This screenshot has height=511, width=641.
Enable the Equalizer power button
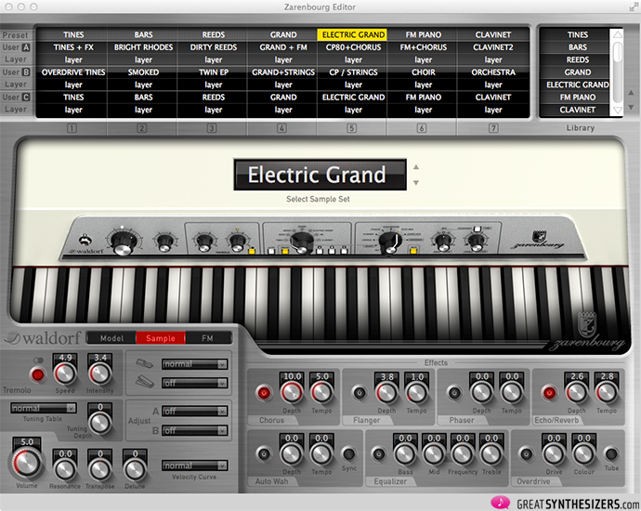379,454
